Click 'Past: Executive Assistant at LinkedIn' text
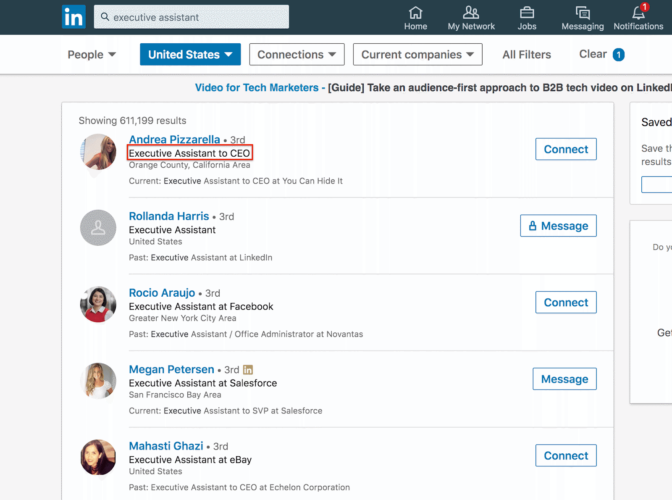The image size is (672, 500). click(x=200, y=258)
